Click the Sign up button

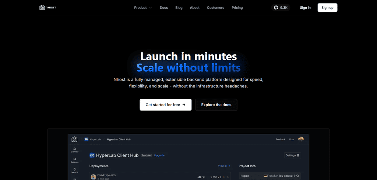pyautogui.click(x=327, y=8)
